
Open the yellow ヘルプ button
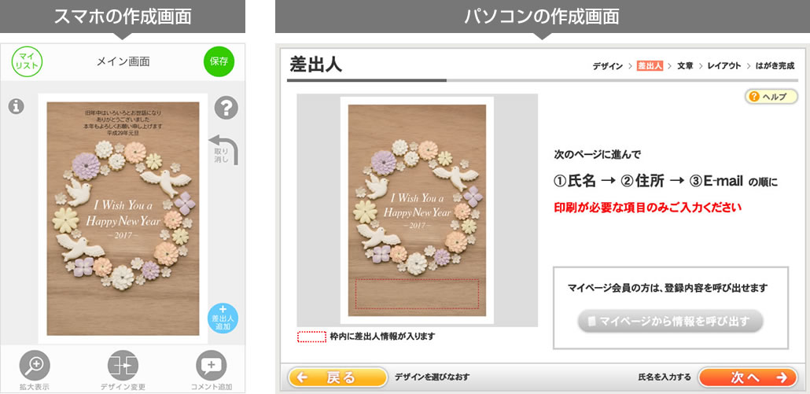coord(771,97)
